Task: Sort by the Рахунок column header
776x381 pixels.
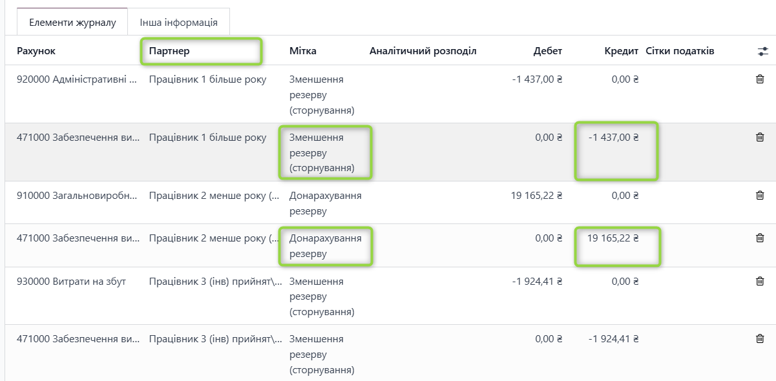Action: pyautogui.click(x=36, y=51)
